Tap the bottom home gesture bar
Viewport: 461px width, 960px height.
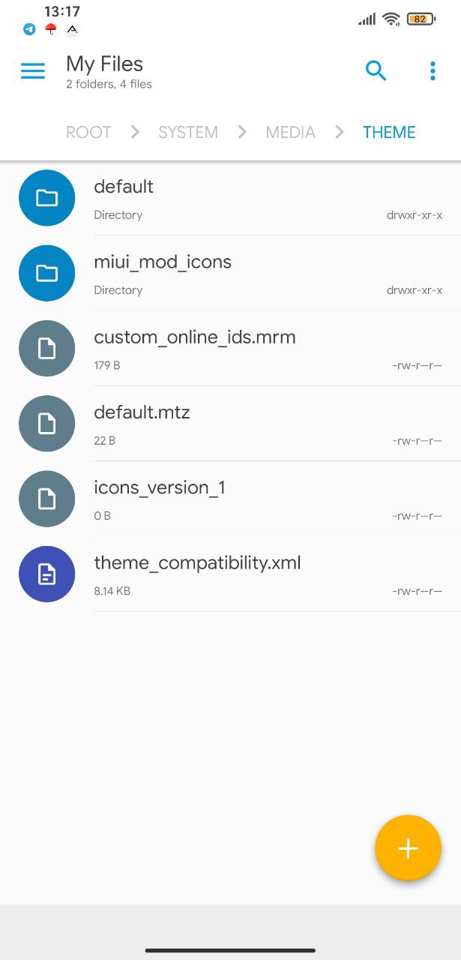(x=230, y=950)
